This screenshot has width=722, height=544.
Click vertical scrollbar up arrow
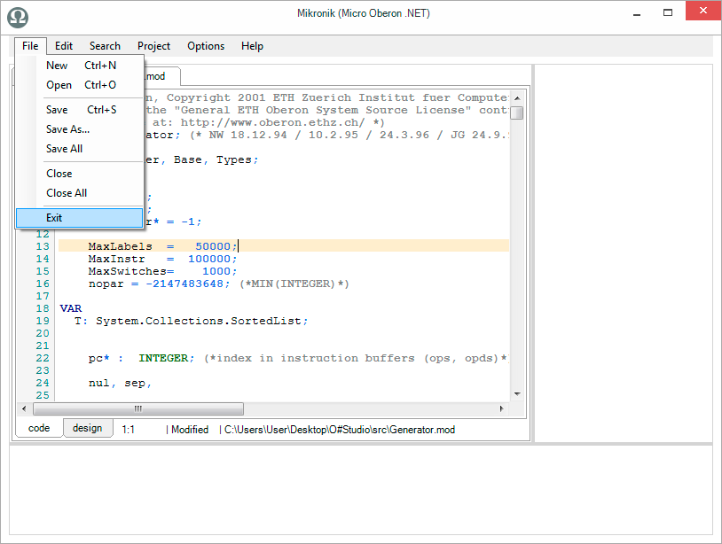coord(517,98)
